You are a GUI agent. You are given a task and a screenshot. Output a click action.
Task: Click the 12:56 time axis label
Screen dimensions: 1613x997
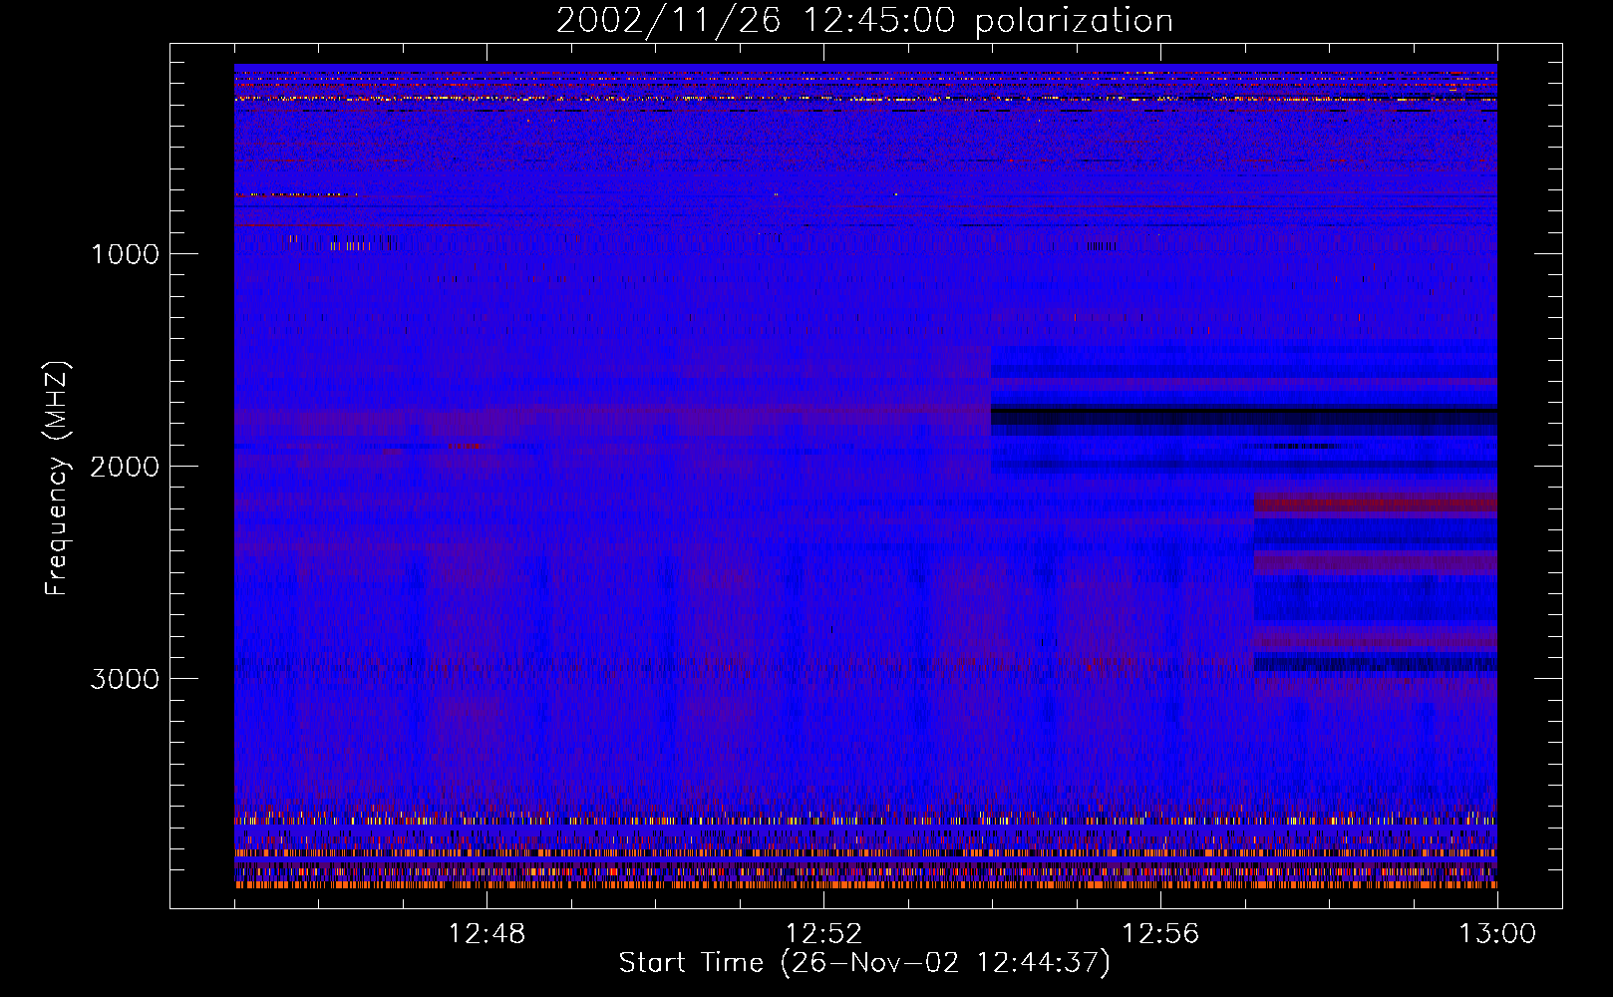pos(1160,934)
